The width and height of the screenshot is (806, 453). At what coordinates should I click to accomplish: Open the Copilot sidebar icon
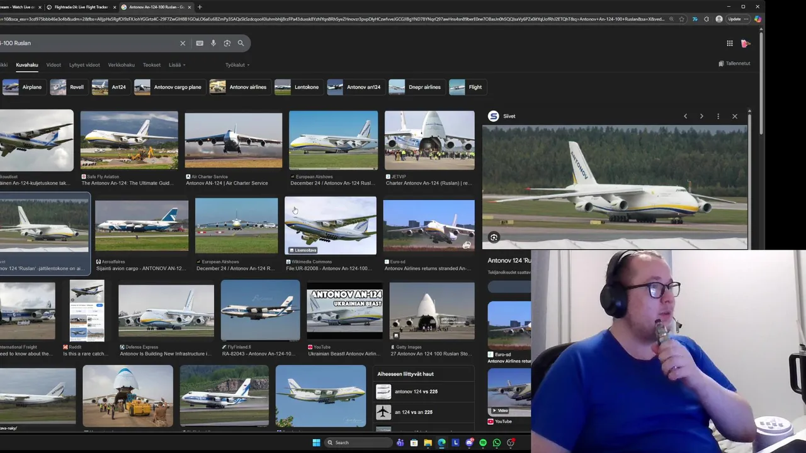click(758, 20)
